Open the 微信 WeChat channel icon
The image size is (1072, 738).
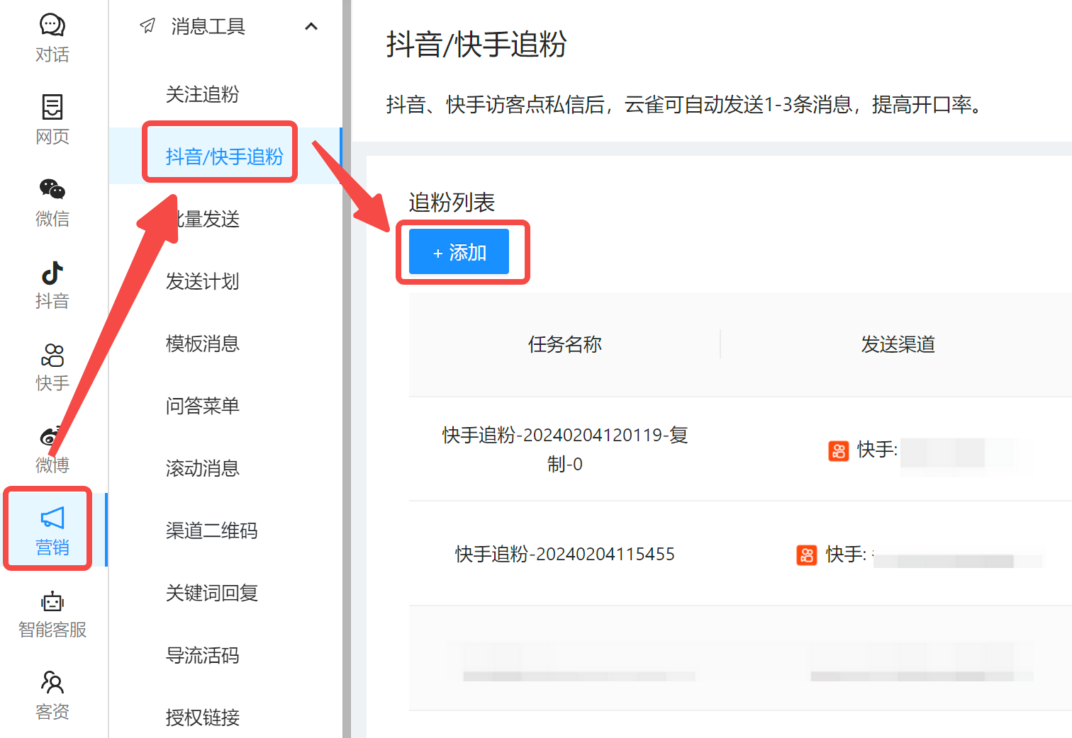[52, 190]
